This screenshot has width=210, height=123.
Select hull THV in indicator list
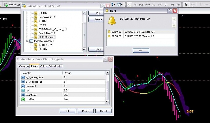43,13
